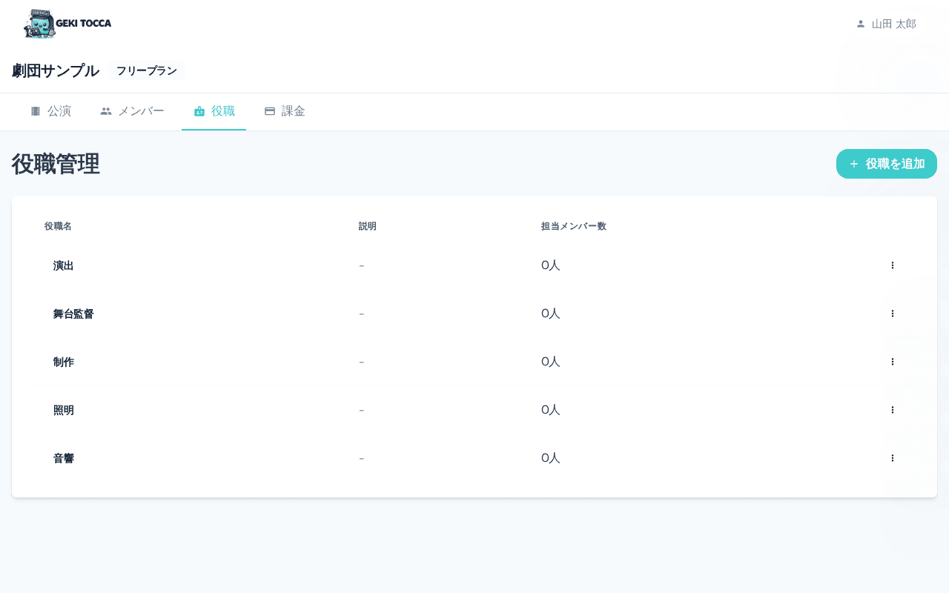
Task: Open the more options menu for 音響
Action: click(x=892, y=458)
